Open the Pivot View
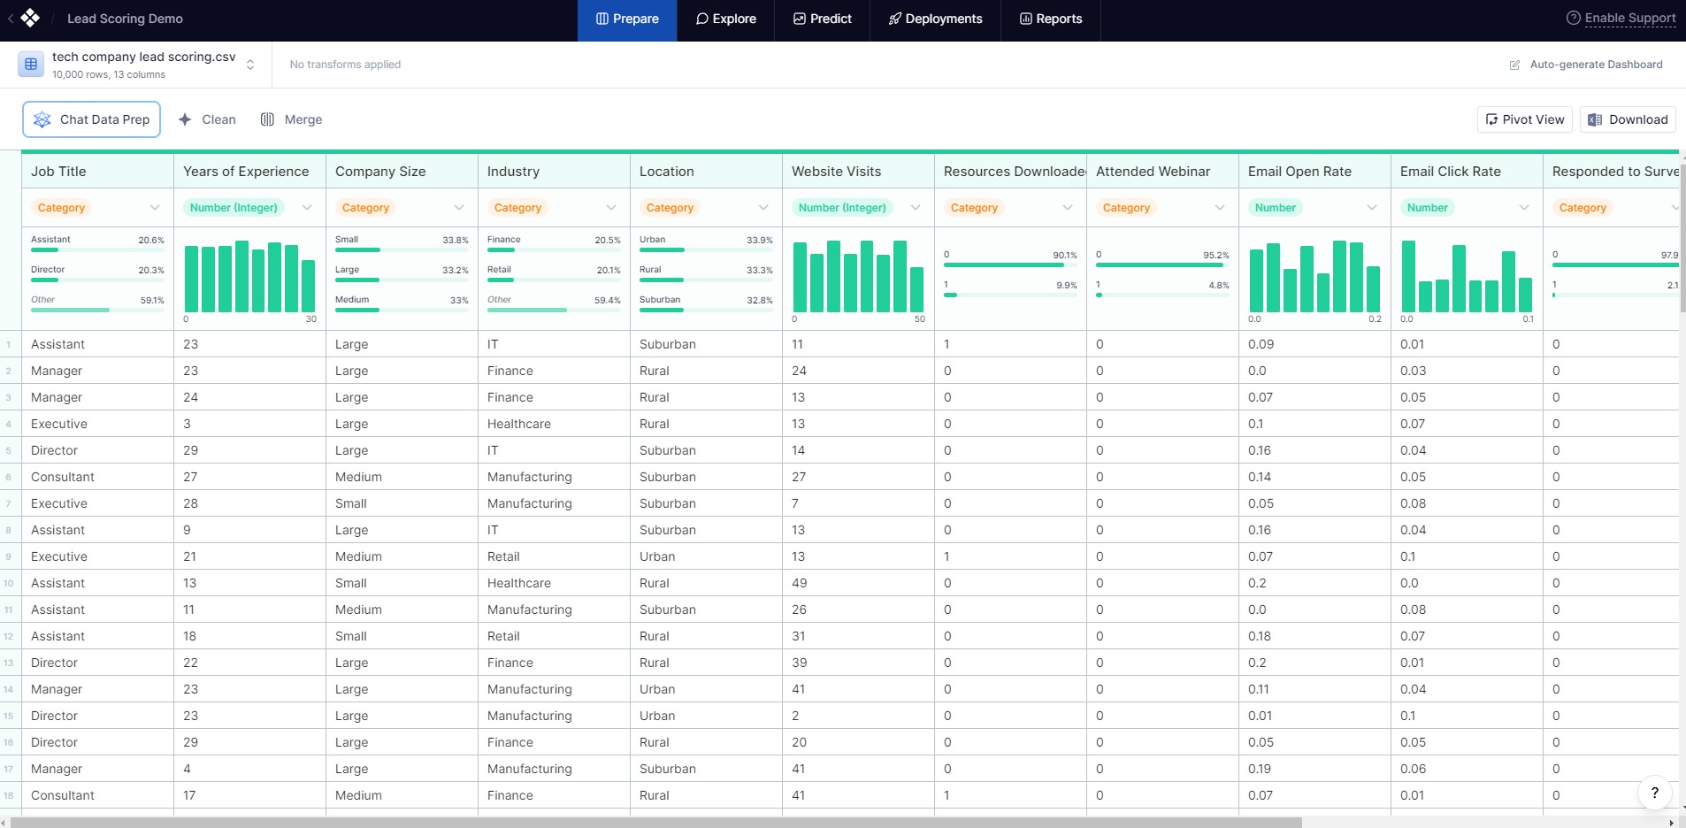1686x828 pixels. point(1524,119)
